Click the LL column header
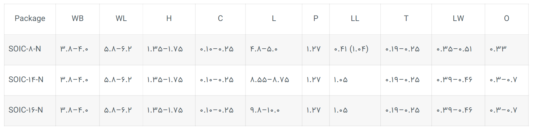The height and width of the screenshot is (132, 533). [355, 19]
